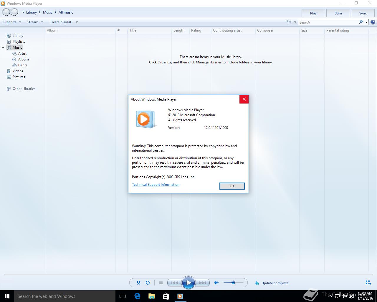Open the Stream menu
Image resolution: width=377 pixels, height=302 pixels.
pyautogui.click(x=35, y=22)
